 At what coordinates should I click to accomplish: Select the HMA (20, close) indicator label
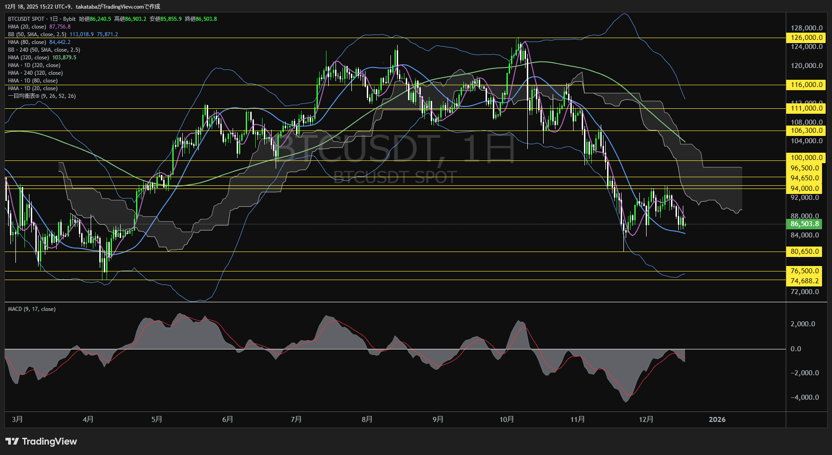pyautogui.click(x=27, y=27)
